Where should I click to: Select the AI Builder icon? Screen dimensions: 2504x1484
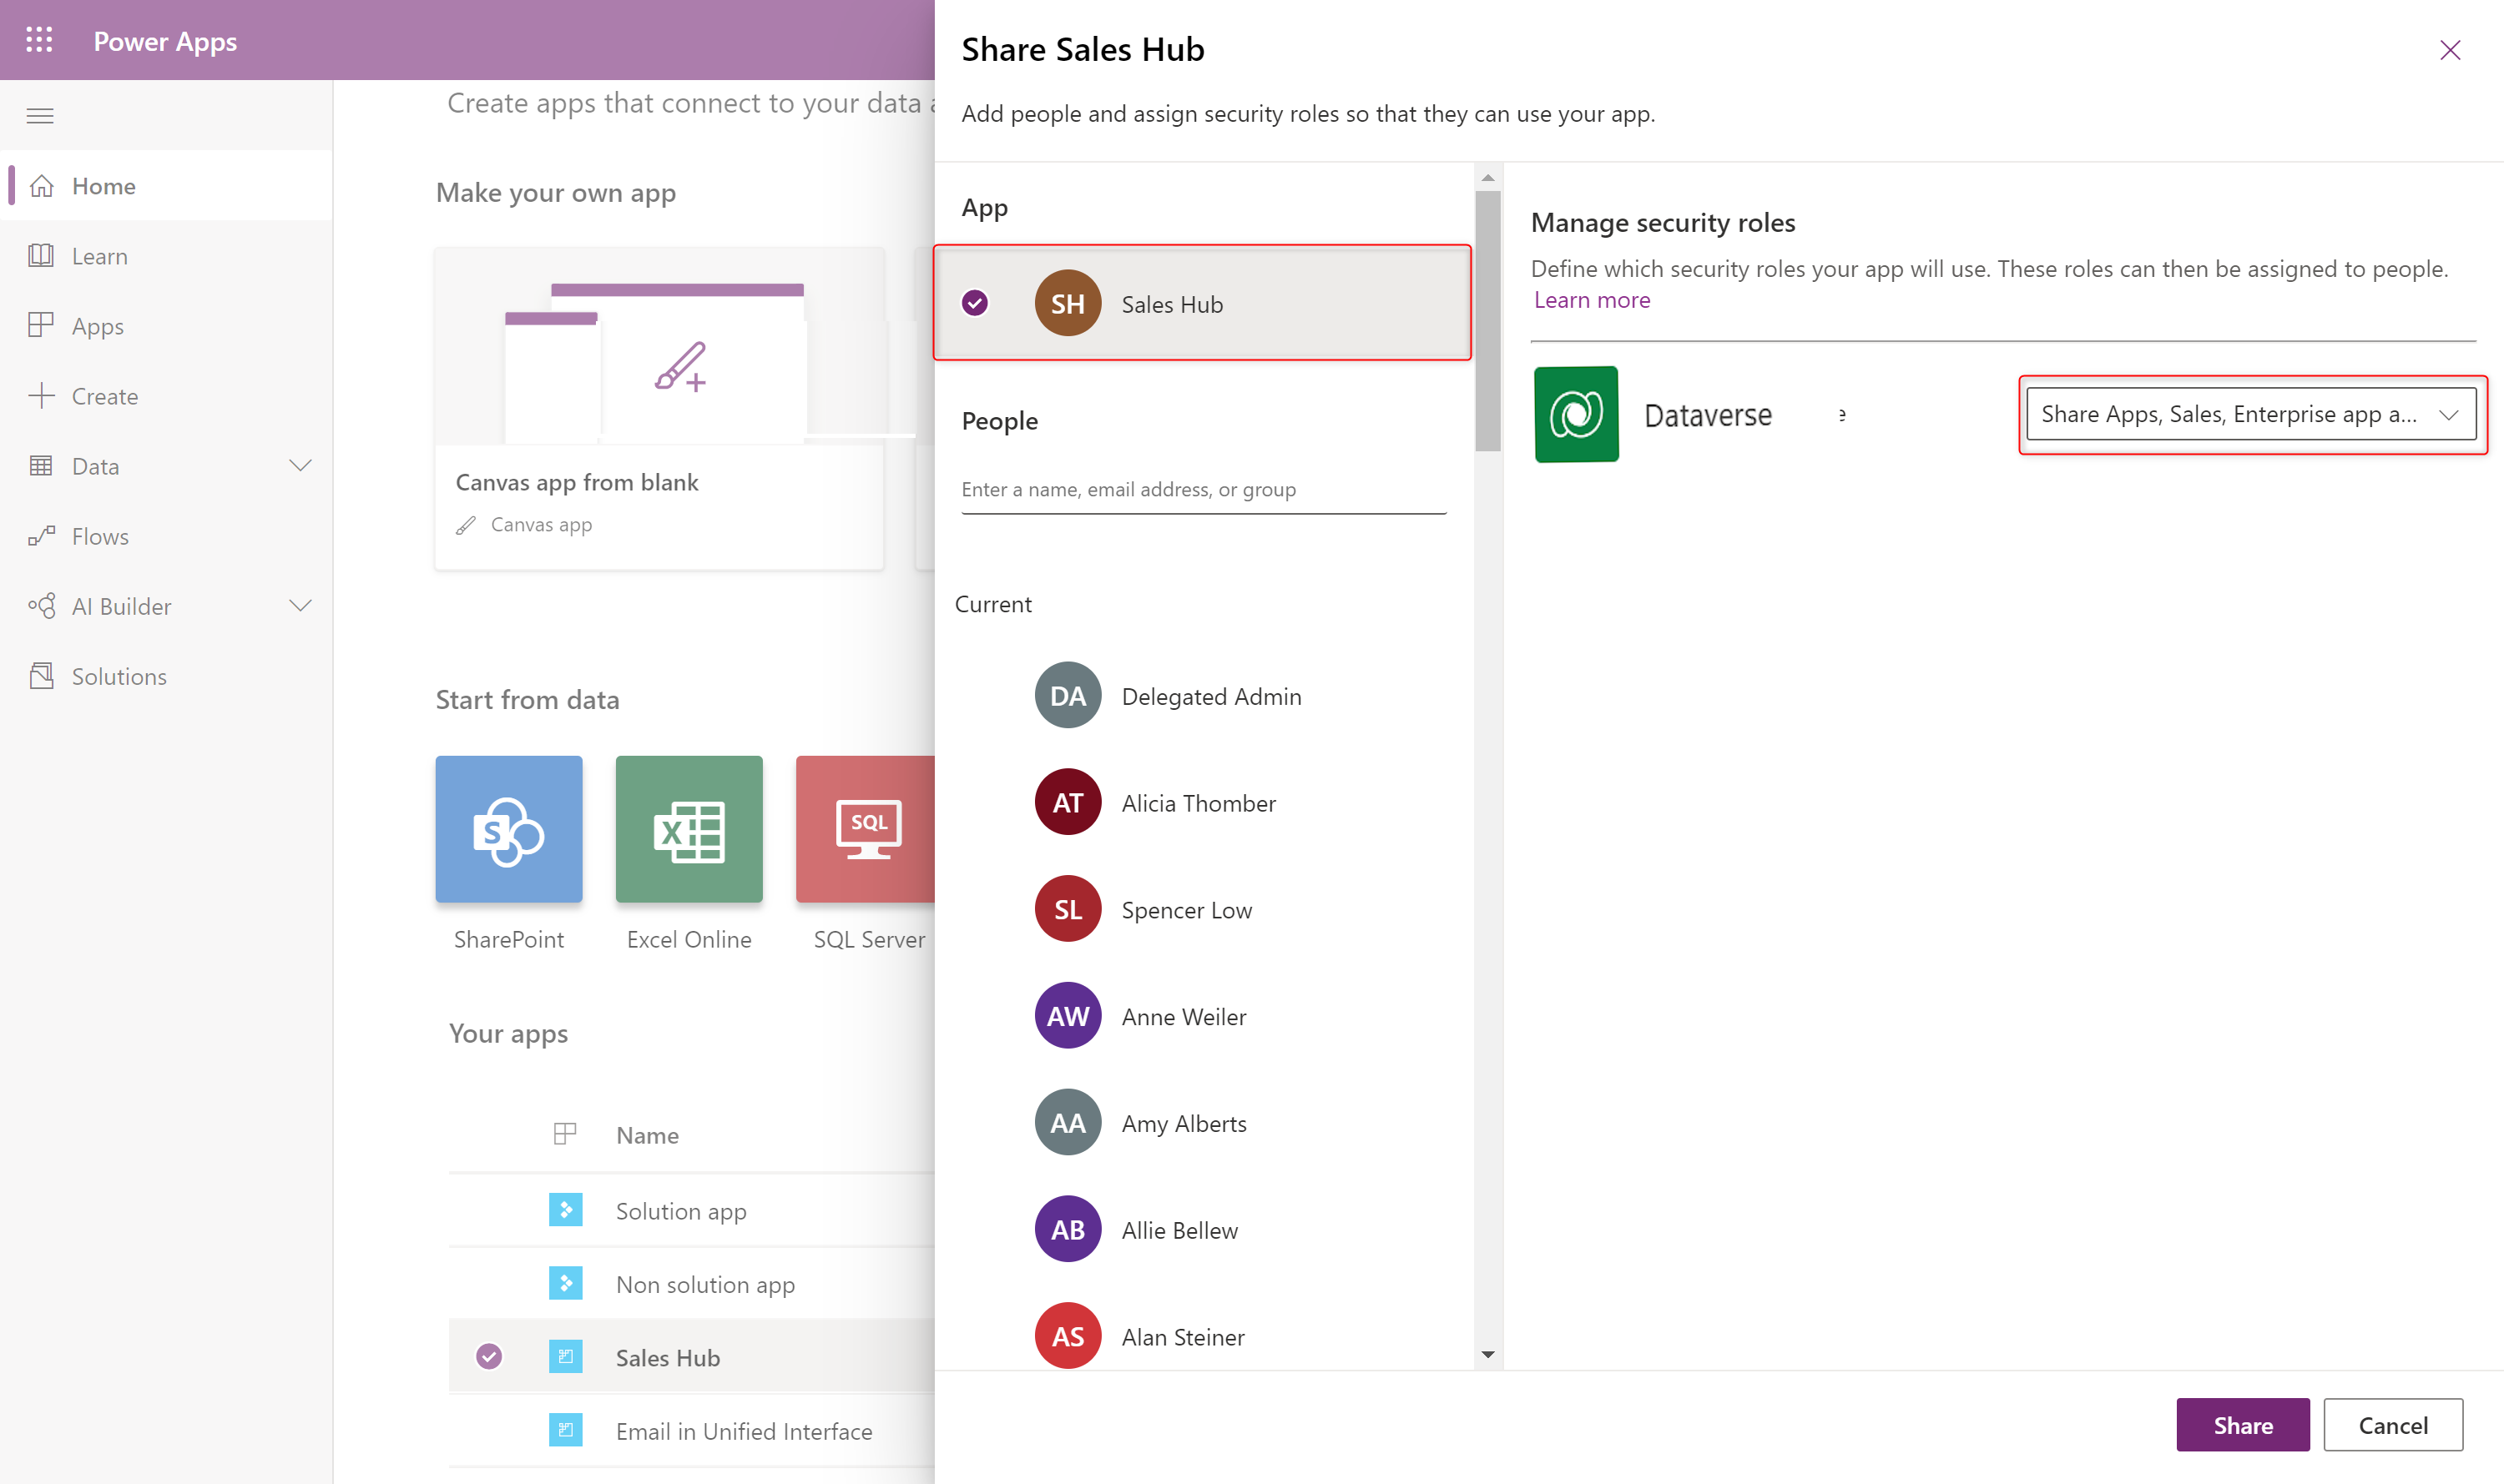click(x=43, y=606)
